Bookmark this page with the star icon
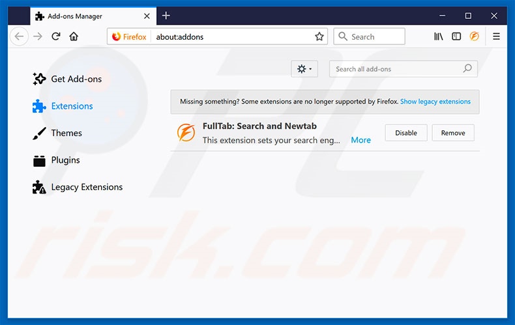The height and width of the screenshot is (325, 515). (x=319, y=36)
